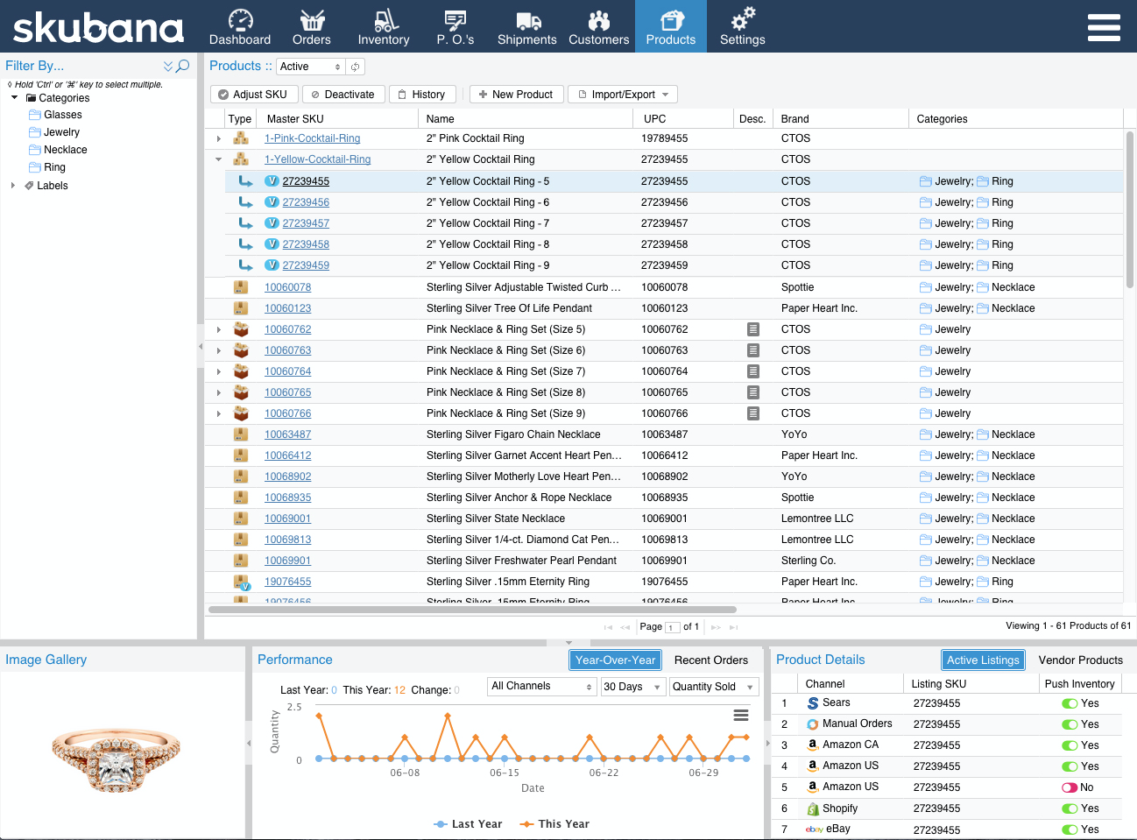Viewport: 1137px width, 840px height.
Task: Filter by the Jewelry category
Action: coord(61,132)
